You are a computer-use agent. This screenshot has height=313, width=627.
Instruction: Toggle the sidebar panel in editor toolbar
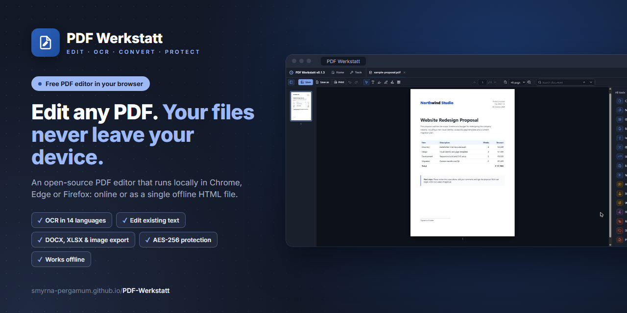291,82
